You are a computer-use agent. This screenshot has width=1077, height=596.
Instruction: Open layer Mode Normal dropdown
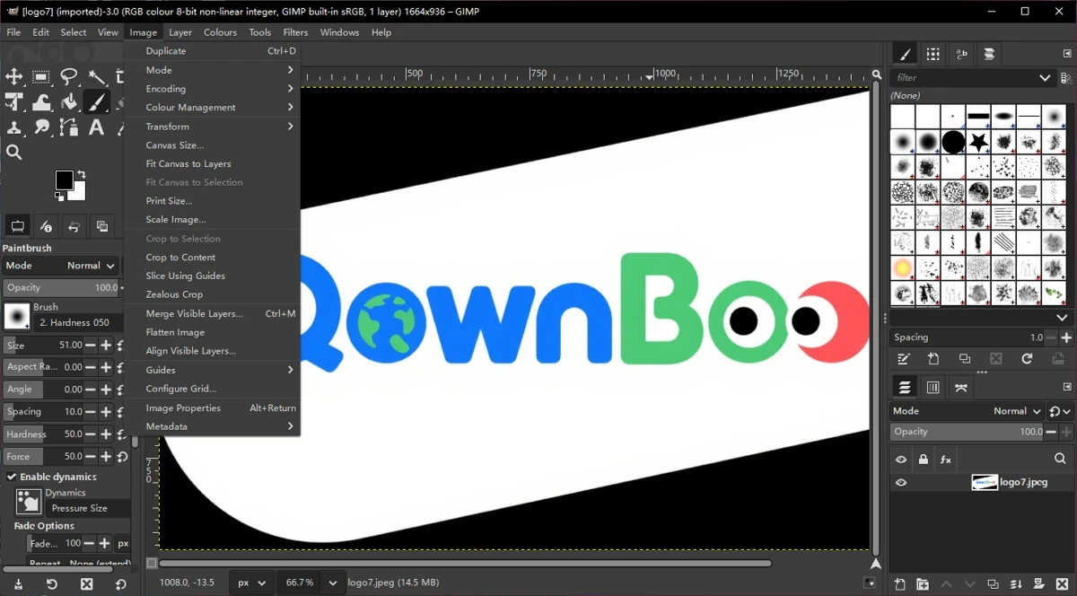968,411
